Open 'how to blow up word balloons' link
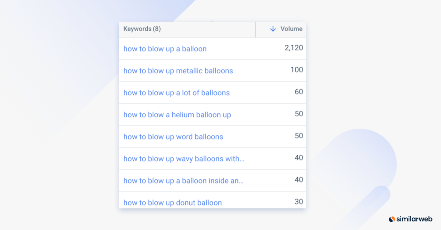Image resolution: width=441 pixels, height=230 pixels. [x=173, y=137]
